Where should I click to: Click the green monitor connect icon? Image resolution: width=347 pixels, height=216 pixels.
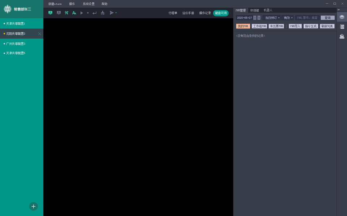[x=51, y=13]
